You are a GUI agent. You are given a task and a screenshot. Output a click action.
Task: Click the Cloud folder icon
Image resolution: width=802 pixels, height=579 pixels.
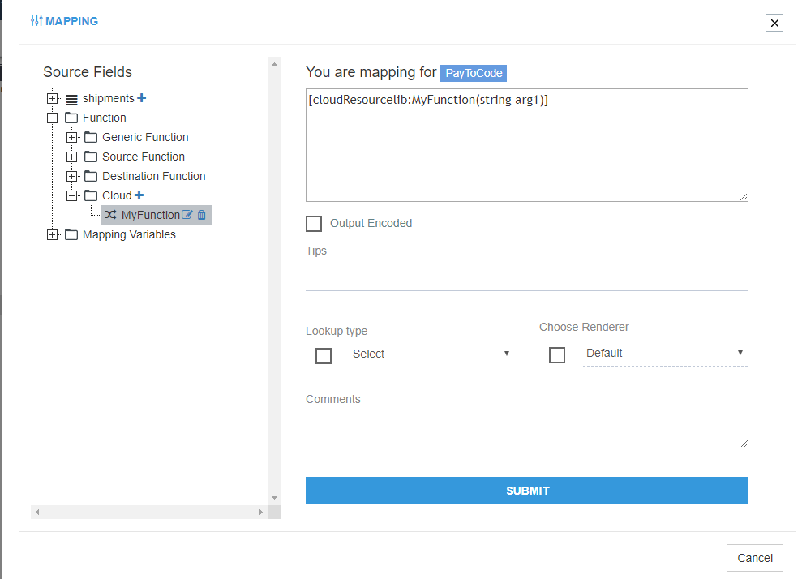pyautogui.click(x=90, y=195)
